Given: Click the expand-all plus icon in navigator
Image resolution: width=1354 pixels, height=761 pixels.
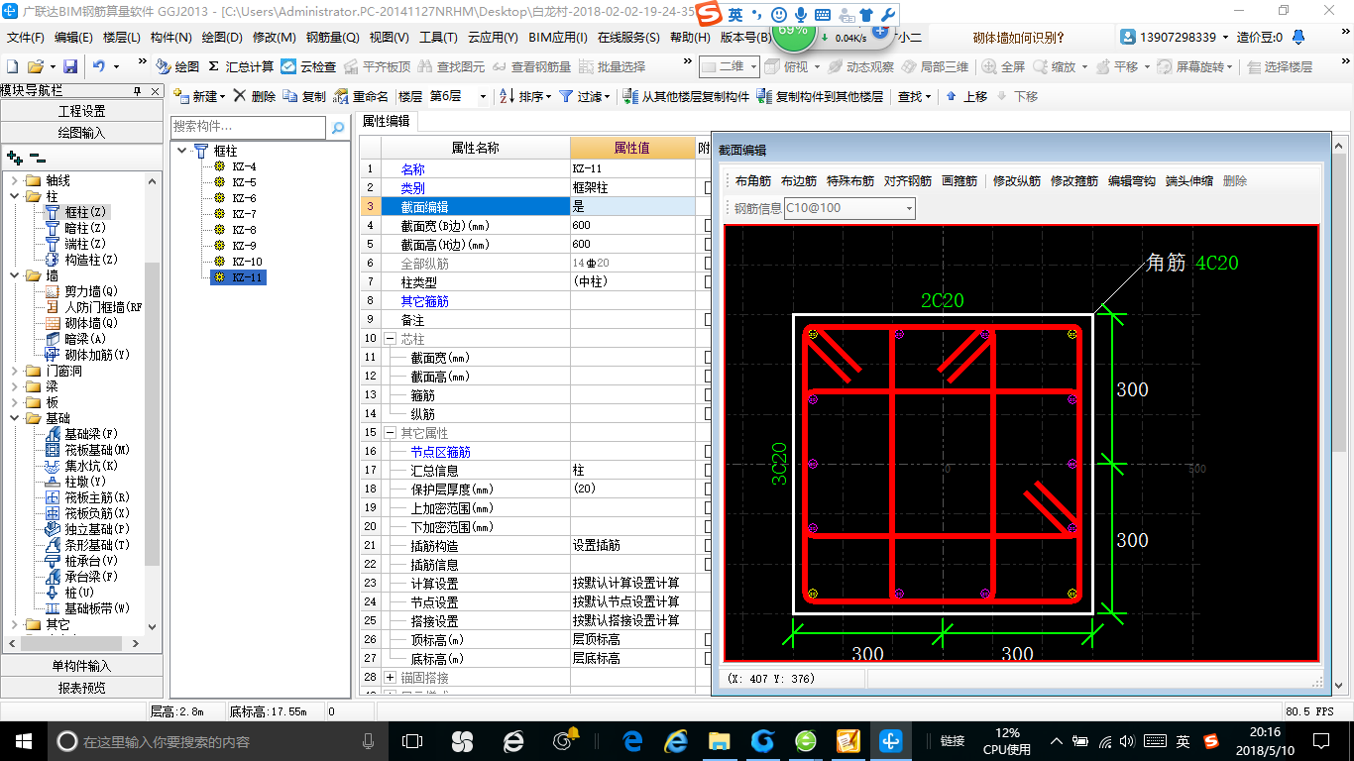Looking at the screenshot, I should click(14, 158).
